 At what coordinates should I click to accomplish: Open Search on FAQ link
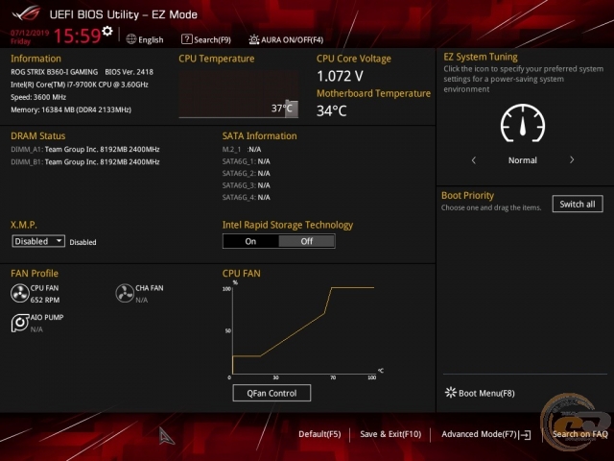point(579,434)
